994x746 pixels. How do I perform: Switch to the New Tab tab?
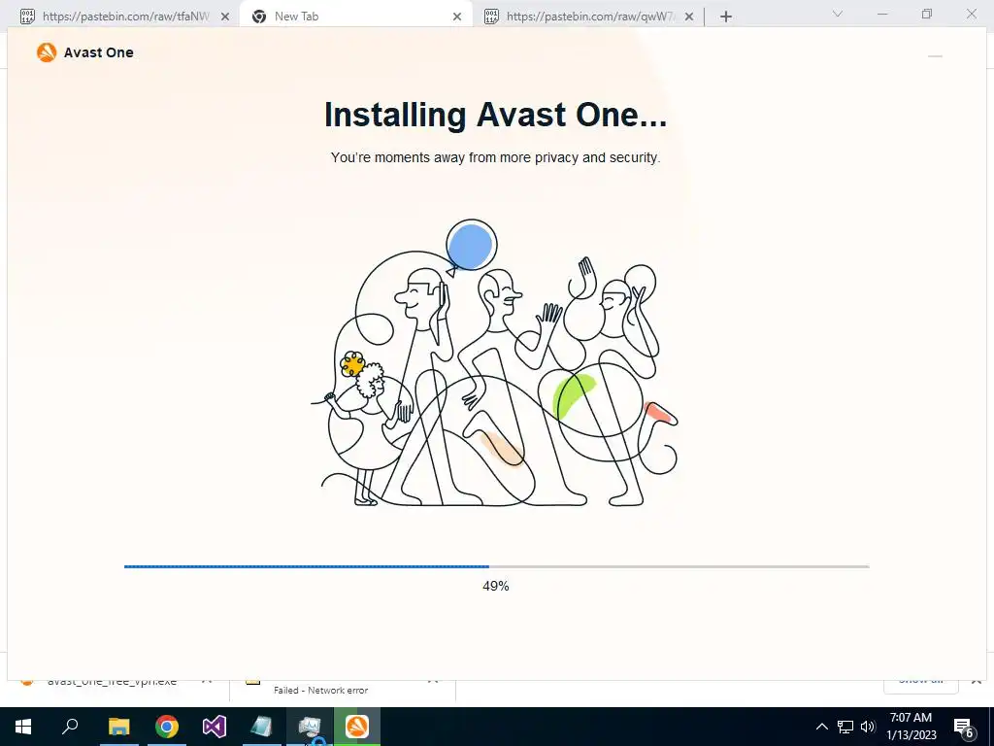[x=355, y=17]
